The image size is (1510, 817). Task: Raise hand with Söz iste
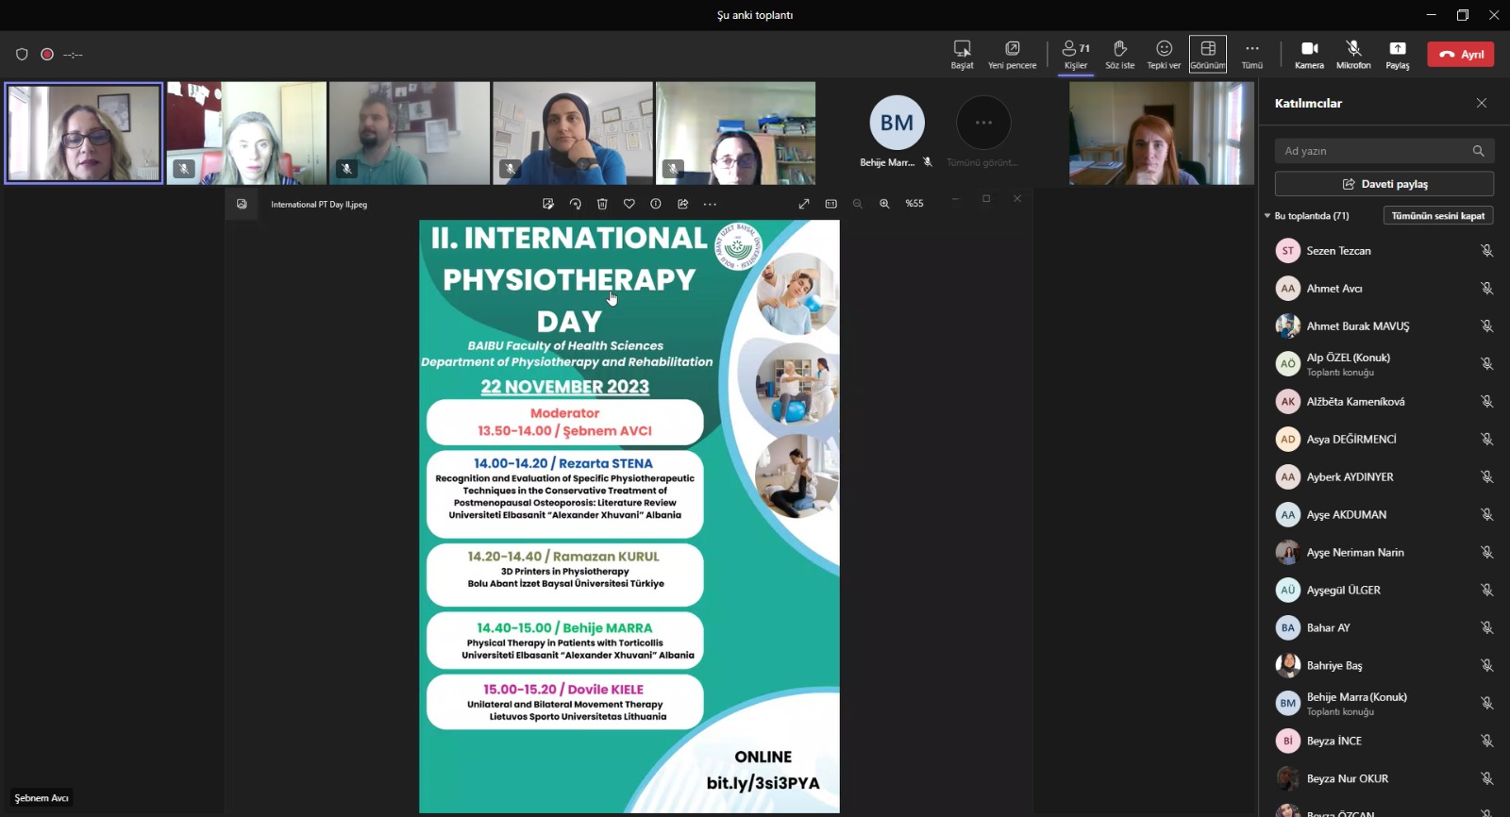(x=1119, y=54)
